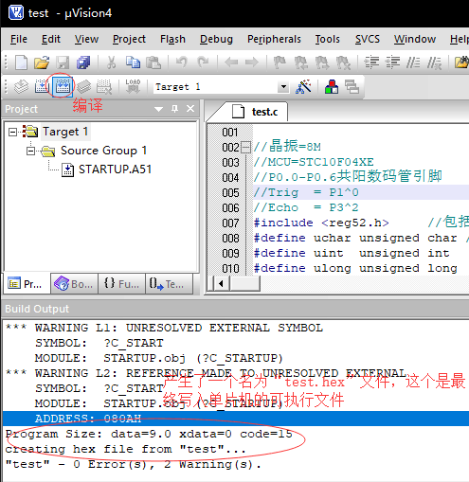Open the Window menu
The width and height of the screenshot is (469, 482).
click(x=415, y=39)
